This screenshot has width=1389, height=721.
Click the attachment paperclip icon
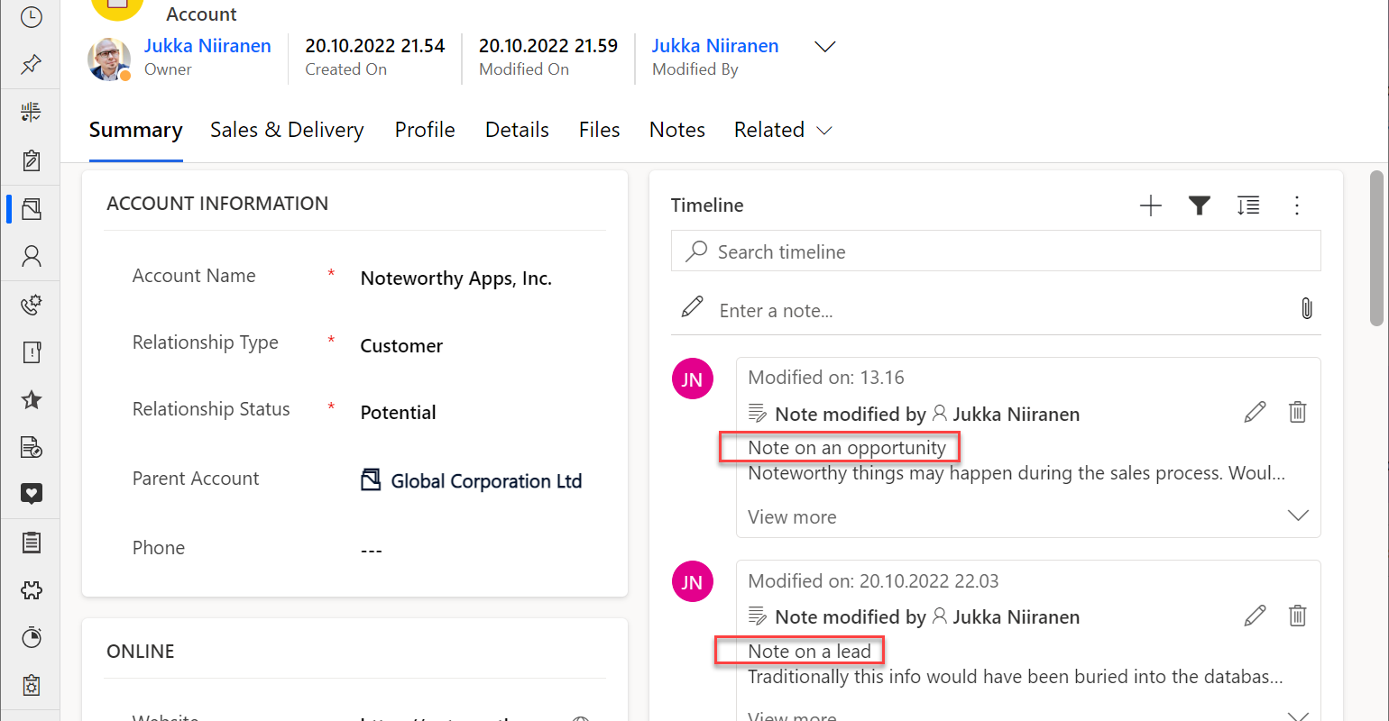1306,309
